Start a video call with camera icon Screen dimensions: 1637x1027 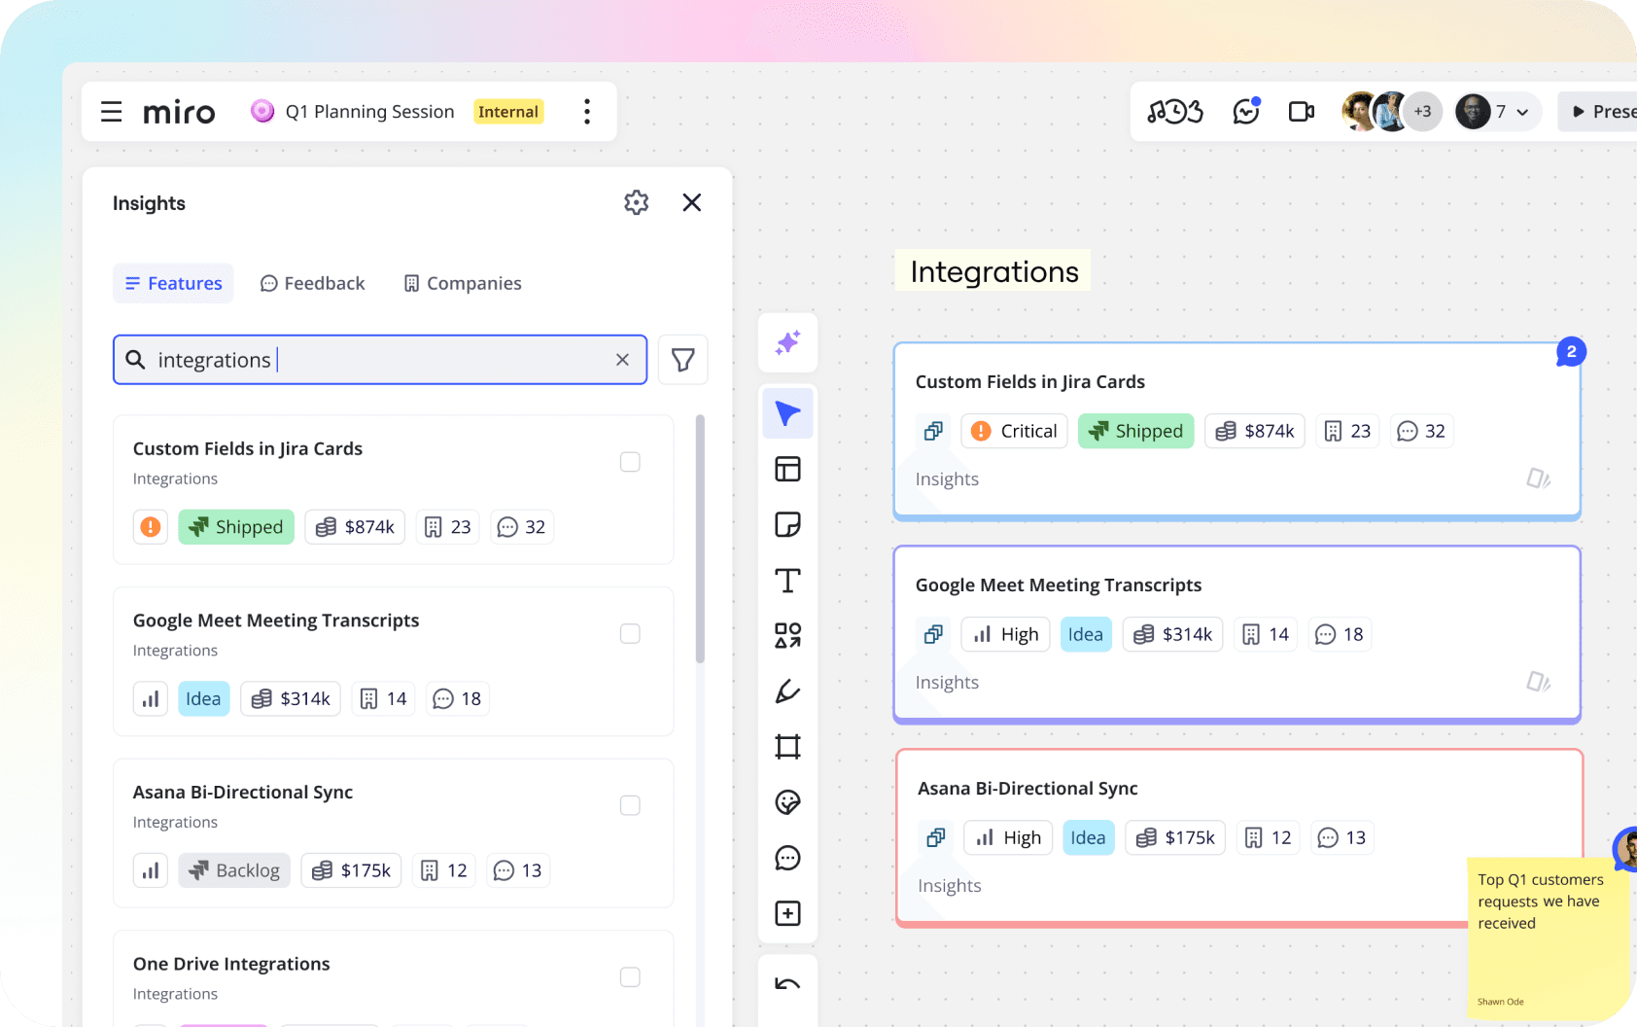[1302, 112]
